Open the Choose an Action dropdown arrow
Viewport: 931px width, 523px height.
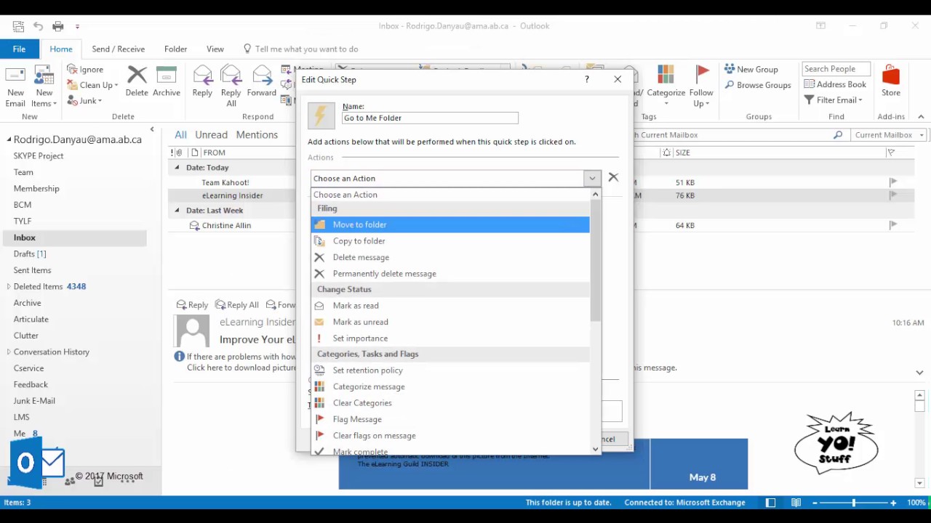pyautogui.click(x=592, y=178)
